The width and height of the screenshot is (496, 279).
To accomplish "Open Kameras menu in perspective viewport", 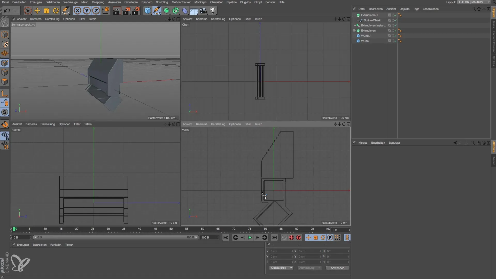I will [36, 19].
